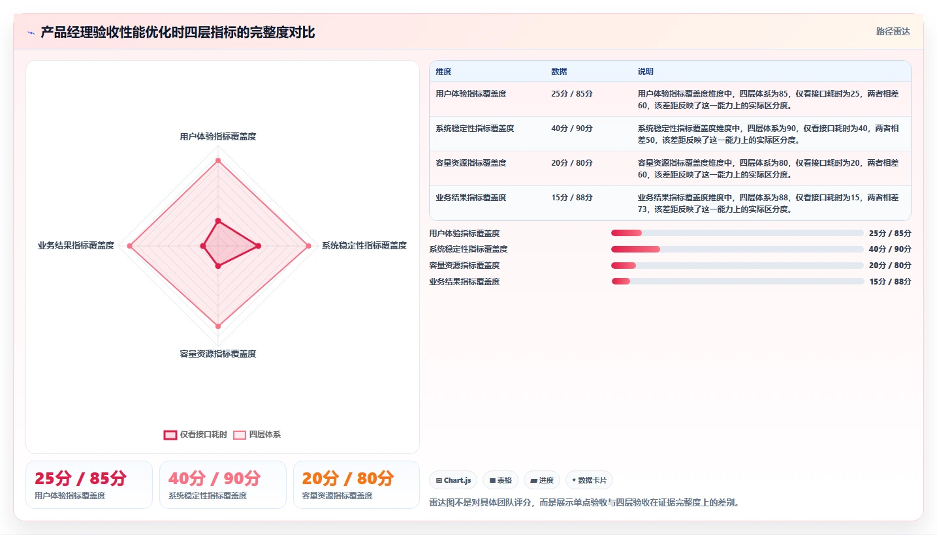
Task: Click 四层体系 radar point on 容量资源 axis
Action: point(218,326)
